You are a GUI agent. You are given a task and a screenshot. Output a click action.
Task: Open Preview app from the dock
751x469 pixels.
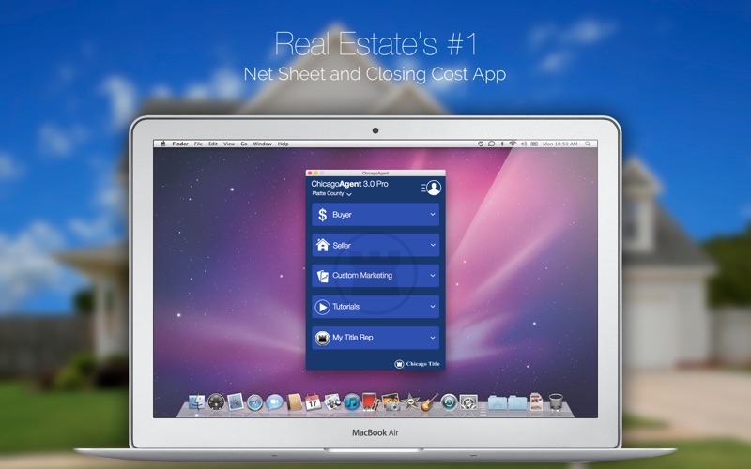(332, 402)
